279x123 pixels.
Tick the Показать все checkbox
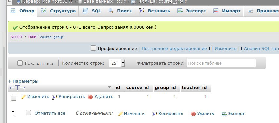20,63
